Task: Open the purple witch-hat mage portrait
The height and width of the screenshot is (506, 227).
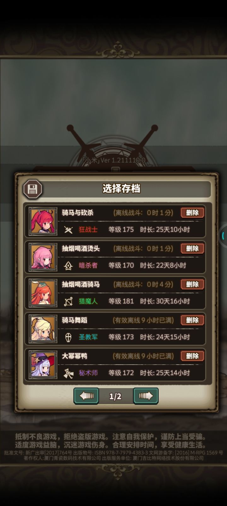Action: click(43, 364)
